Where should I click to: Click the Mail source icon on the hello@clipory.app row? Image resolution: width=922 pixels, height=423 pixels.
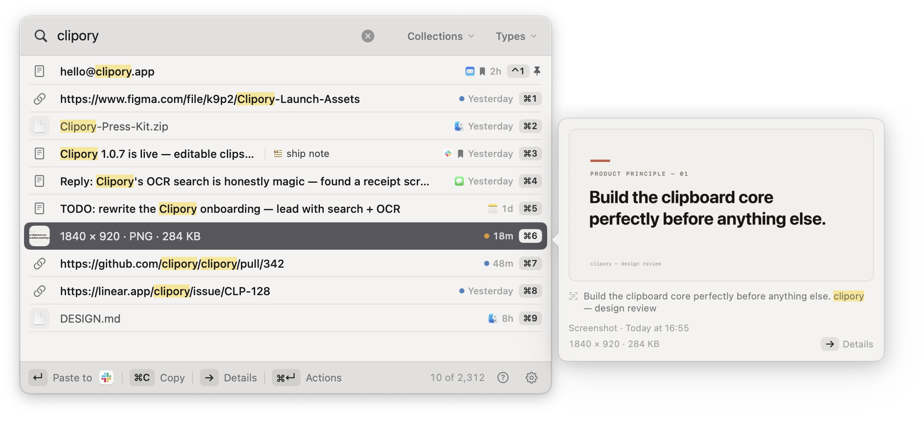coord(470,71)
